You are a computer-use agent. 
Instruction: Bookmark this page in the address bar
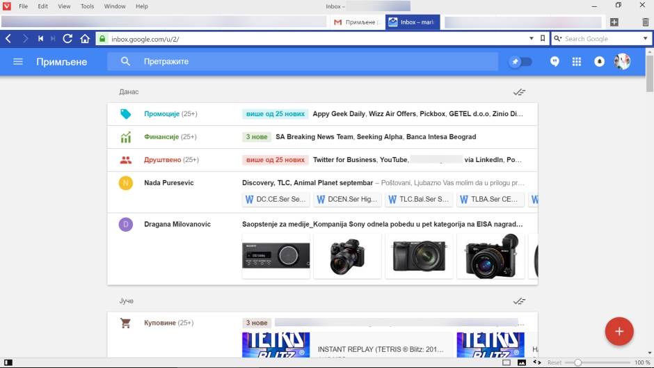[x=543, y=39]
